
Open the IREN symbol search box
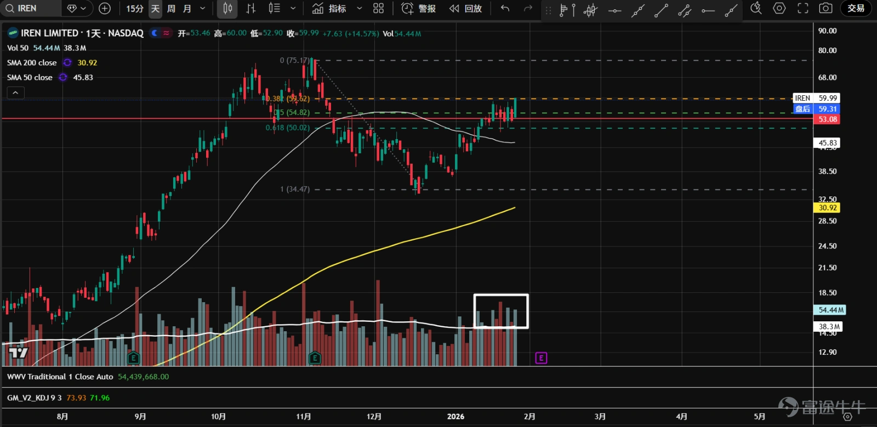click(x=30, y=8)
